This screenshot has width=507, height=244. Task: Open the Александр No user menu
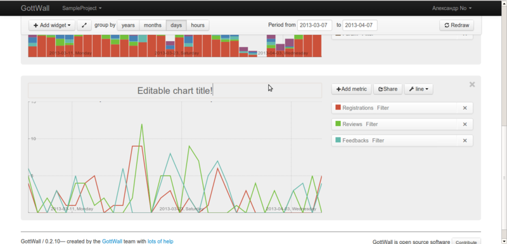pyautogui.click(x=452, y=8)
